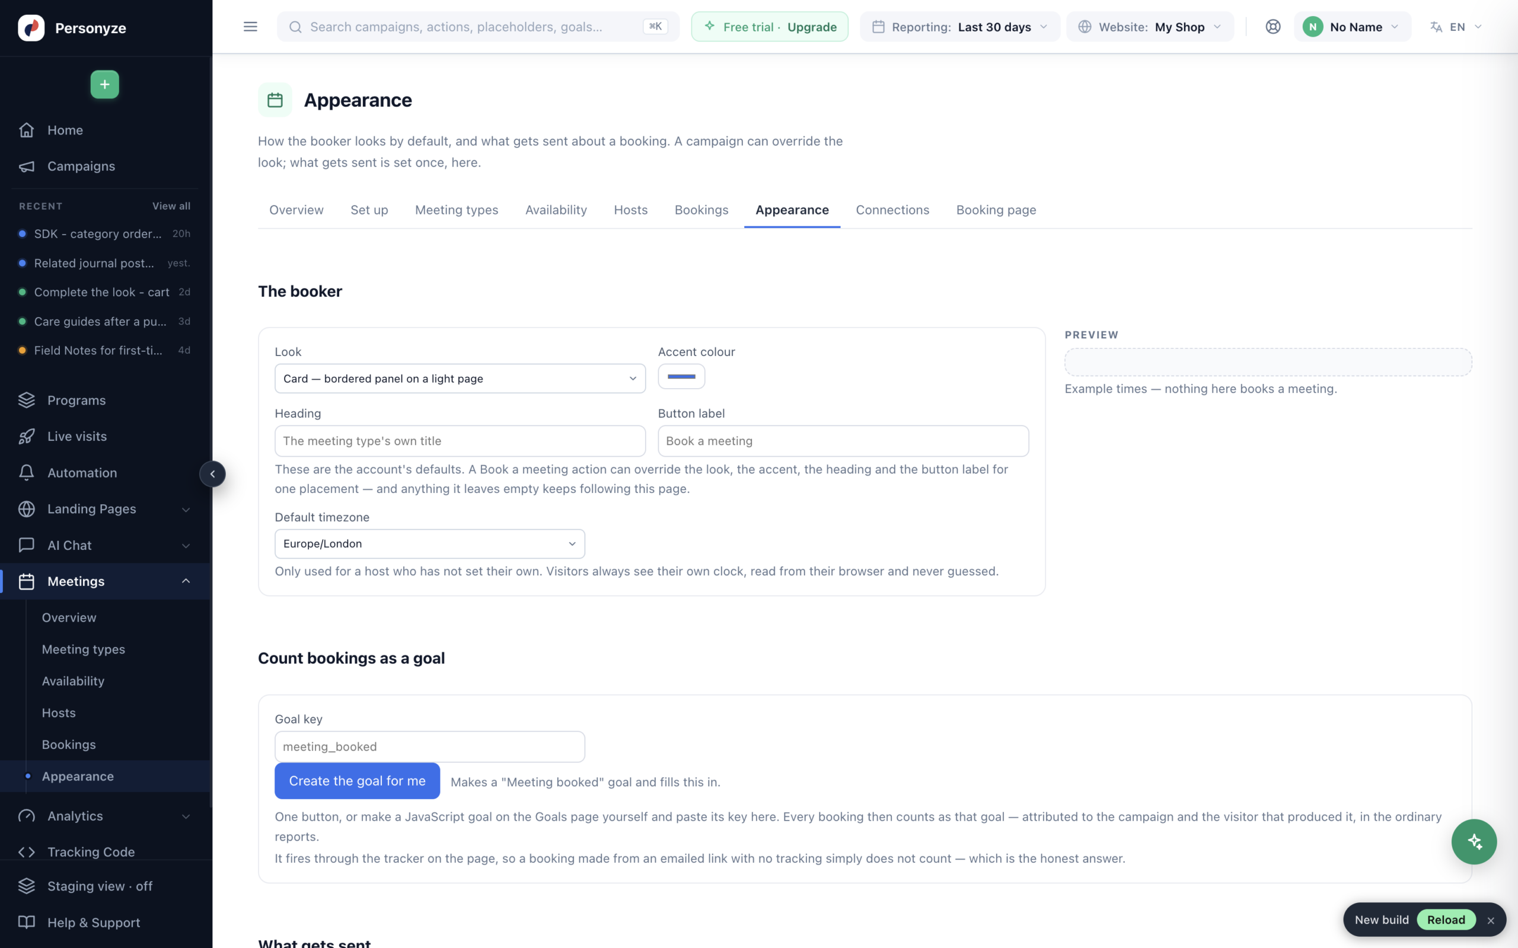1518x948 pixels.
Task: Open Bookings in Meetings submenu
Action: (x=68, y=745)
